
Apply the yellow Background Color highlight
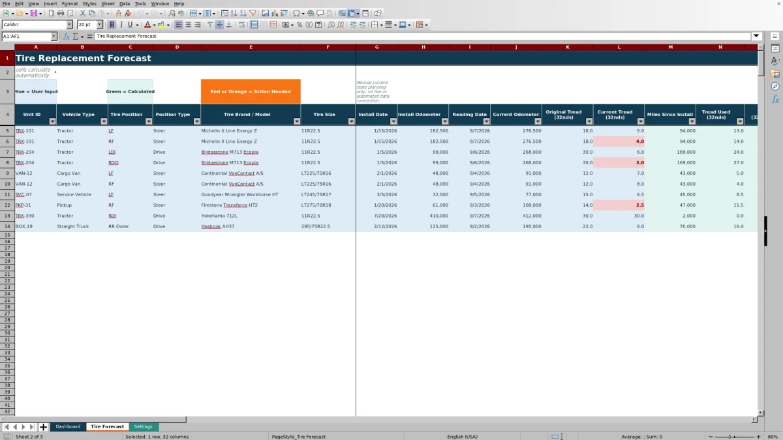[x=161, y=25]
